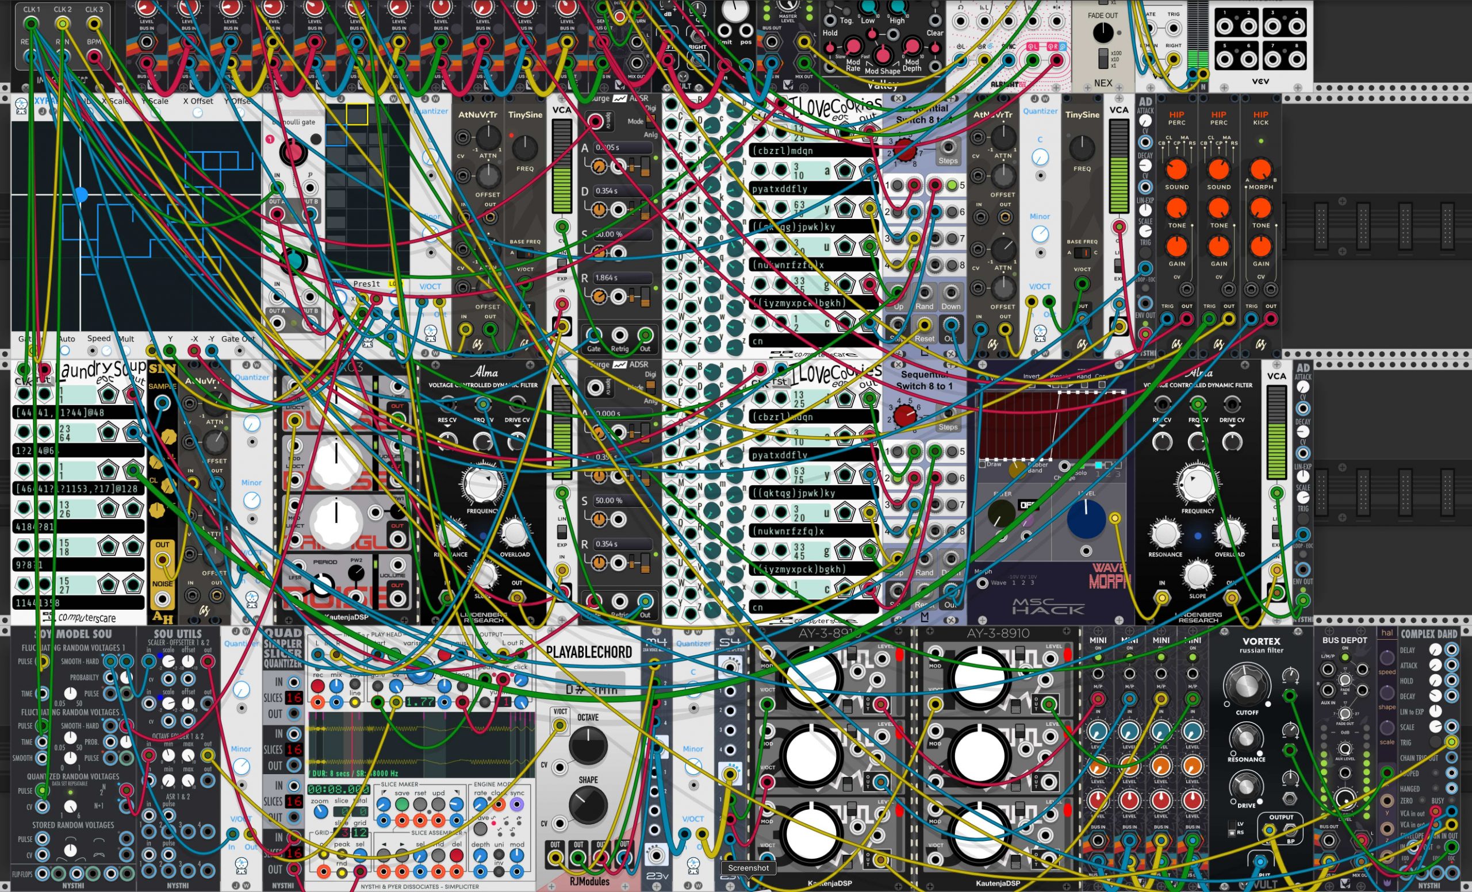This screenshot has width=1472, height=892.
Task: Click Simpliciter's red rec button
Action: coord(318,686)
